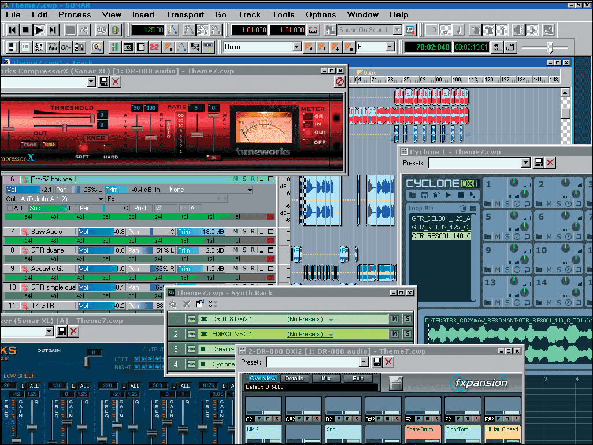
Task: Open the Outro marker dropdown
Action: point(297,47)
